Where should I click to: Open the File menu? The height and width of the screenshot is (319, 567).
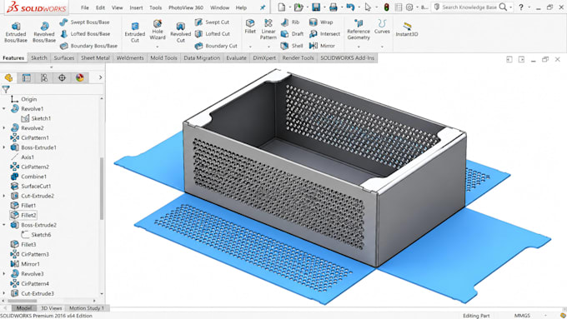pos(84,7)
